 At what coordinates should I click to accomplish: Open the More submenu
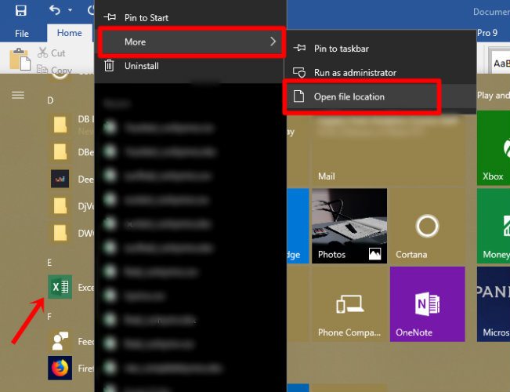pos(192,42)
